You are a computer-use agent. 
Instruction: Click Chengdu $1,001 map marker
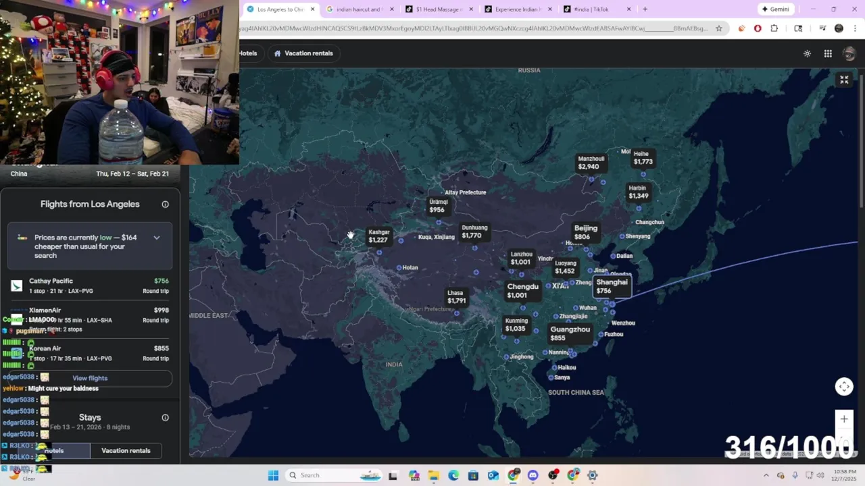click(x=523, y=291)
